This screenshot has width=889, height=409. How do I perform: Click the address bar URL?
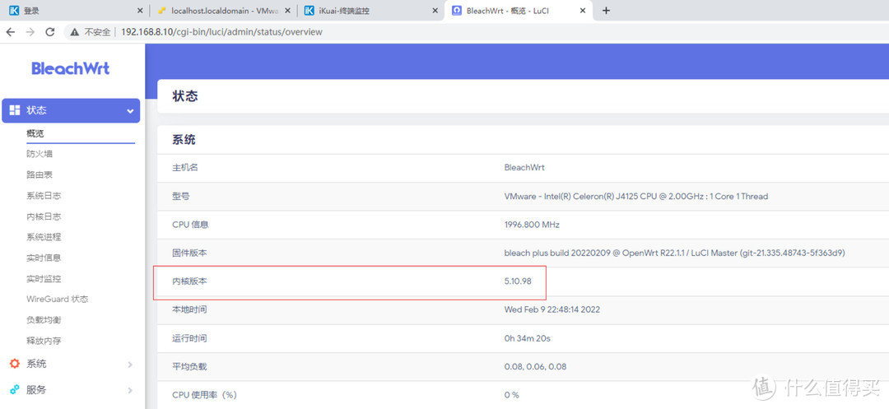coord(221,32)
